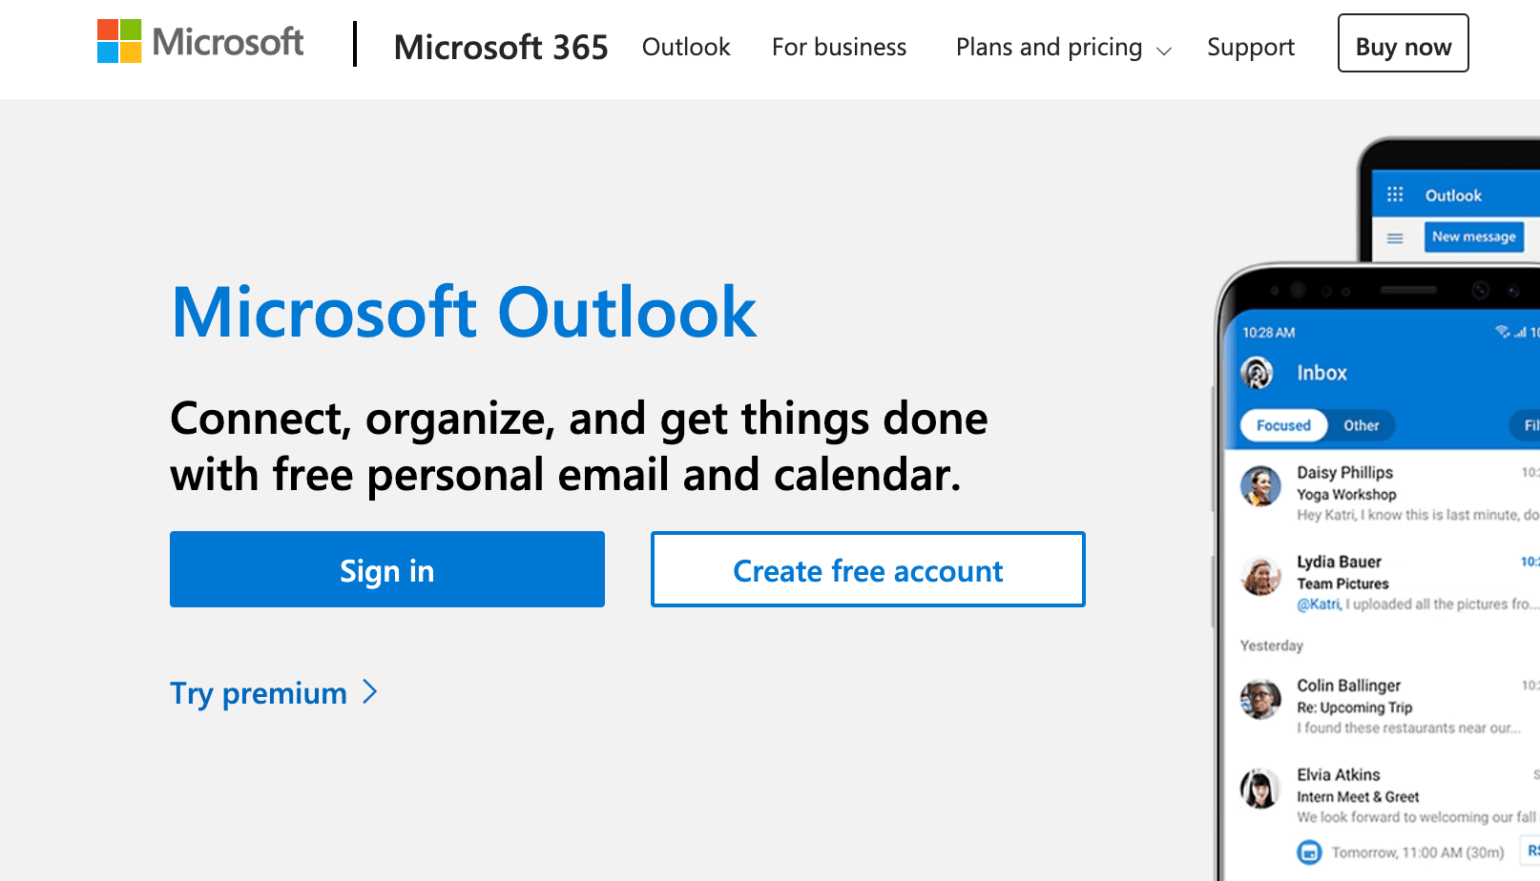Image resolution: width=1540 pixels, height=881 pixels.
Task: Click hamburger menu icon on phone
Action: point(1395,238)
